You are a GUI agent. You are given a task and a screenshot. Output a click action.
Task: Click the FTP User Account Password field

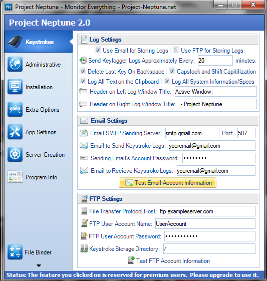point(210,236)
